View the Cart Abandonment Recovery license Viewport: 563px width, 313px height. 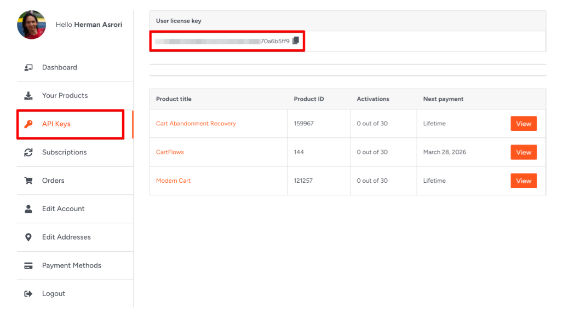[x=523, y=124]
